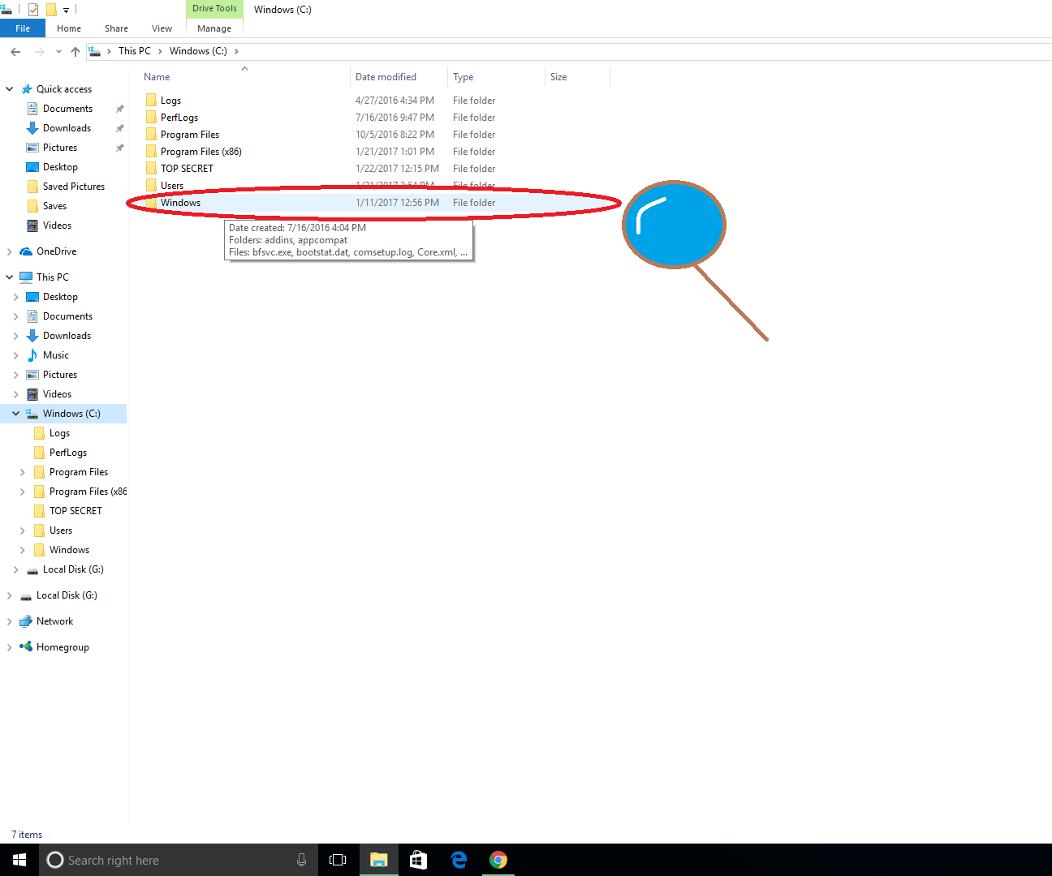Launch Microsoft Edge from the taskbar
This screenshot has height=876, width=1052.
tap(458, 860)
